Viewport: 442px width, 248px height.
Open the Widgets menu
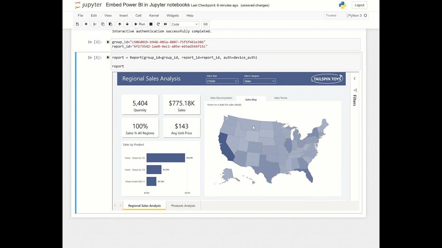[173, 15]
